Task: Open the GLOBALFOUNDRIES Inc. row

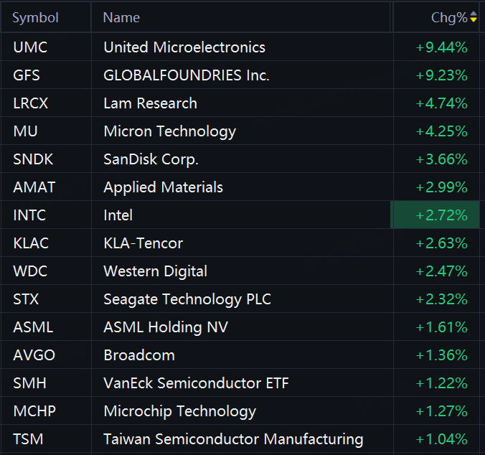Action: 187,75
